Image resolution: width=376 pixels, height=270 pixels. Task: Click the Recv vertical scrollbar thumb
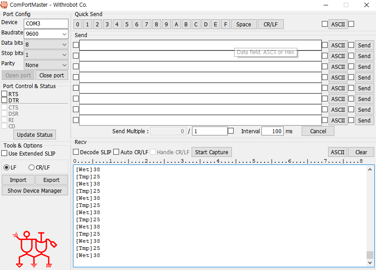370,255
